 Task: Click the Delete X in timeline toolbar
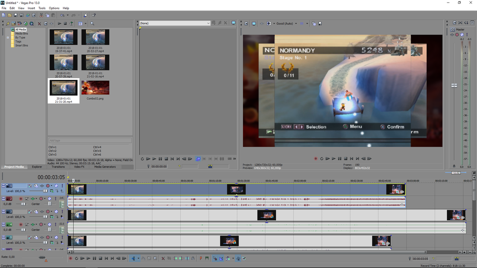[163, 258]
